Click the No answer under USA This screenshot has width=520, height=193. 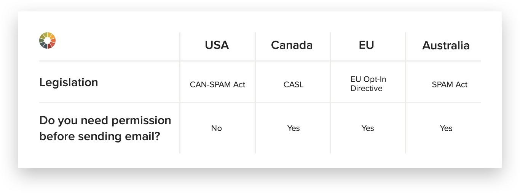pyautogui.click(x=217, y=128)
